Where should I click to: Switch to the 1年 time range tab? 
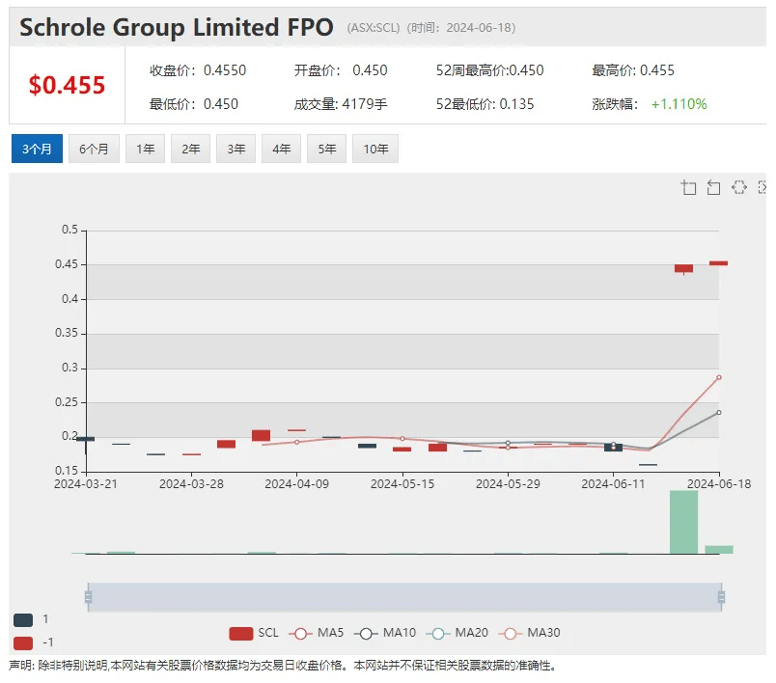click(x=146, y=149)
